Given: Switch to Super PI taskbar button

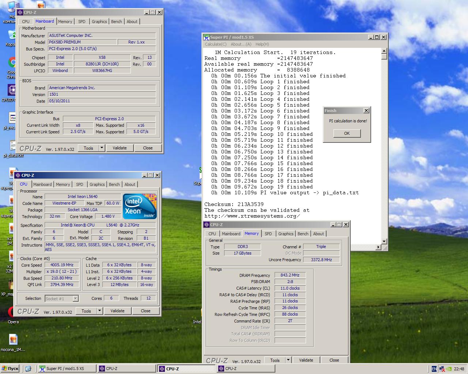Looking at the screenshot, I should click(x=67, y=369).
